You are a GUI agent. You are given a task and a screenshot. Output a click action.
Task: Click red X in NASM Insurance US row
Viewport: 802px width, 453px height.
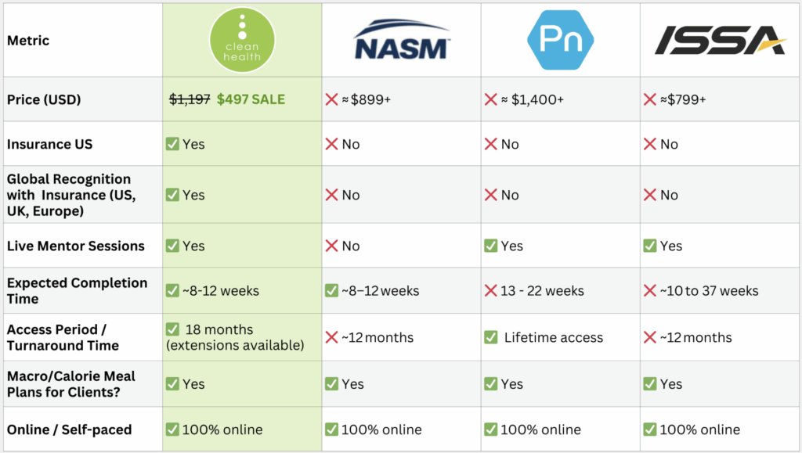(331, 144)
